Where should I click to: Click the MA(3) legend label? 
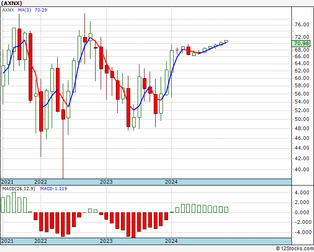pyautogui.click(x=24, y=10)
